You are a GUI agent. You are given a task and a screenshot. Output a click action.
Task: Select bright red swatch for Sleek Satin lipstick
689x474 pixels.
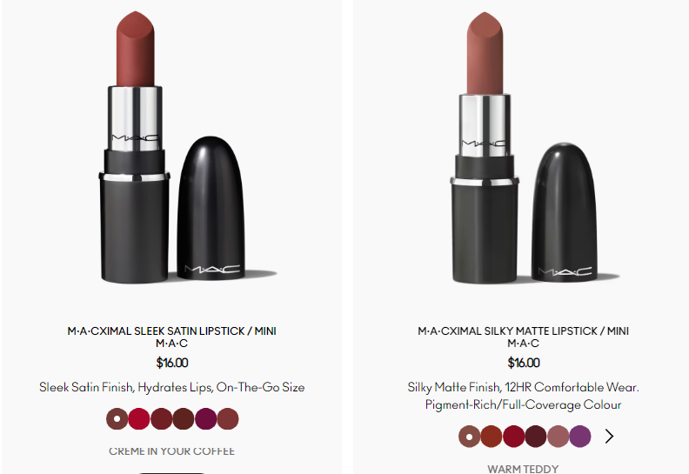coord(139,418)
